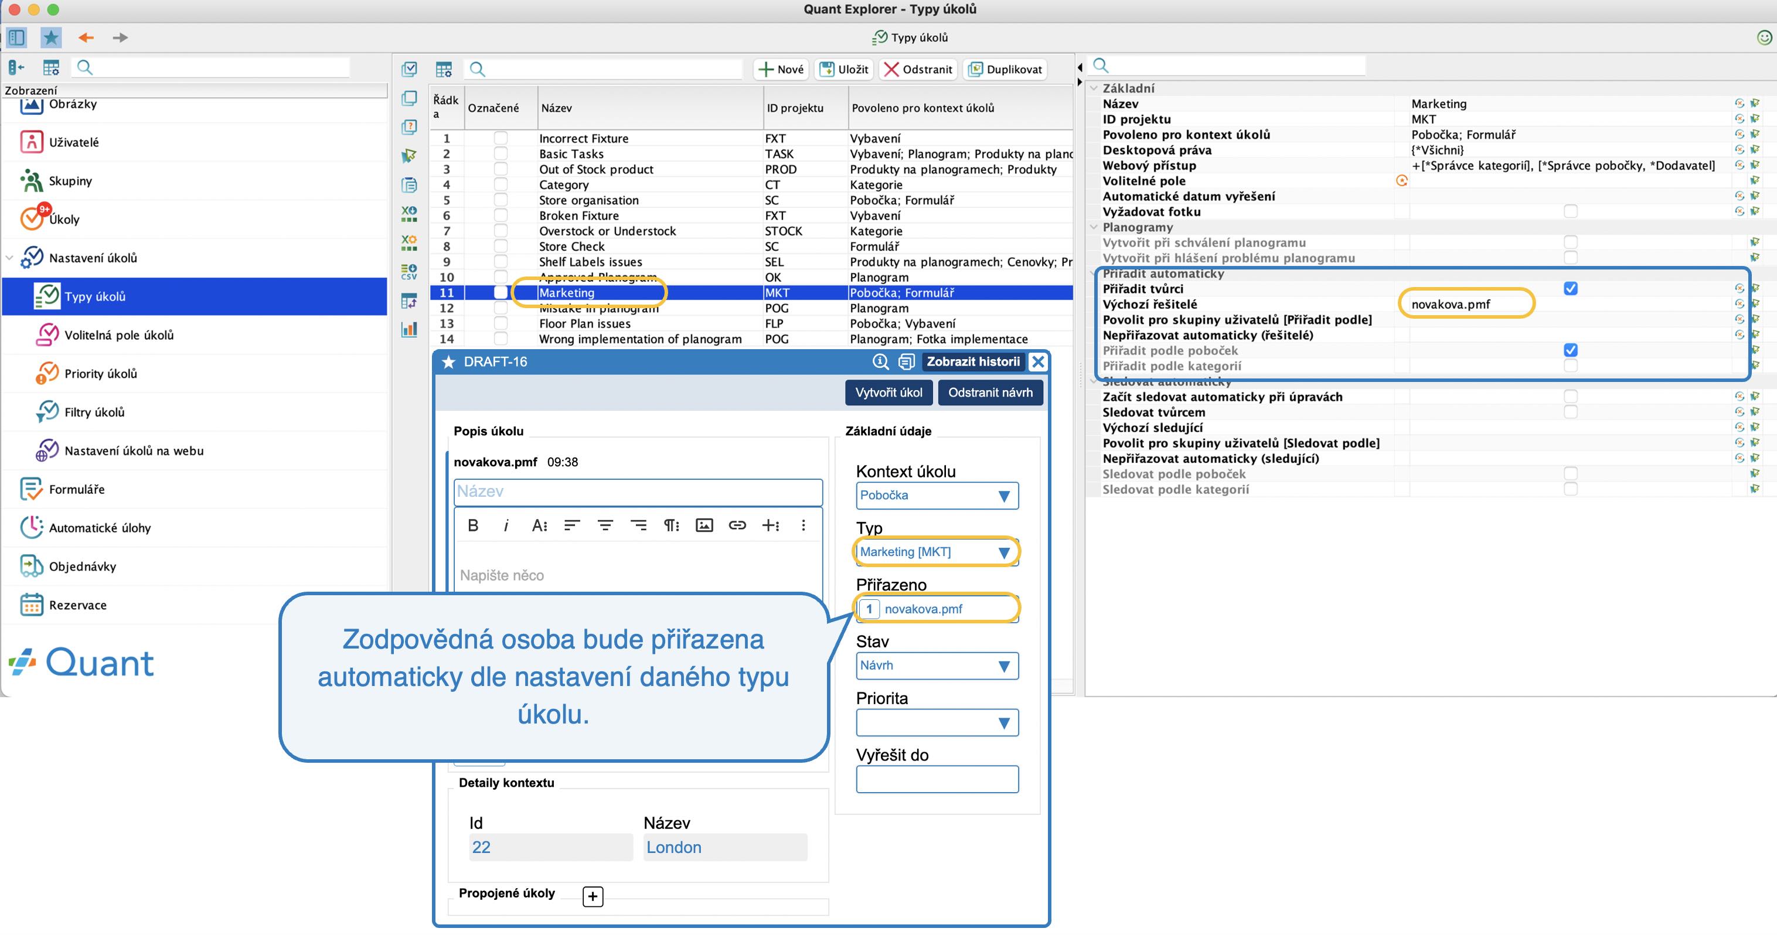This screenshot has width=1777, height=935.
Task: Click the ID projektu column header
Action: (x=805, y=108)
